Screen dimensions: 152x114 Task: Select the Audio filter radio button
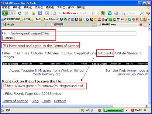click(32, 53)
